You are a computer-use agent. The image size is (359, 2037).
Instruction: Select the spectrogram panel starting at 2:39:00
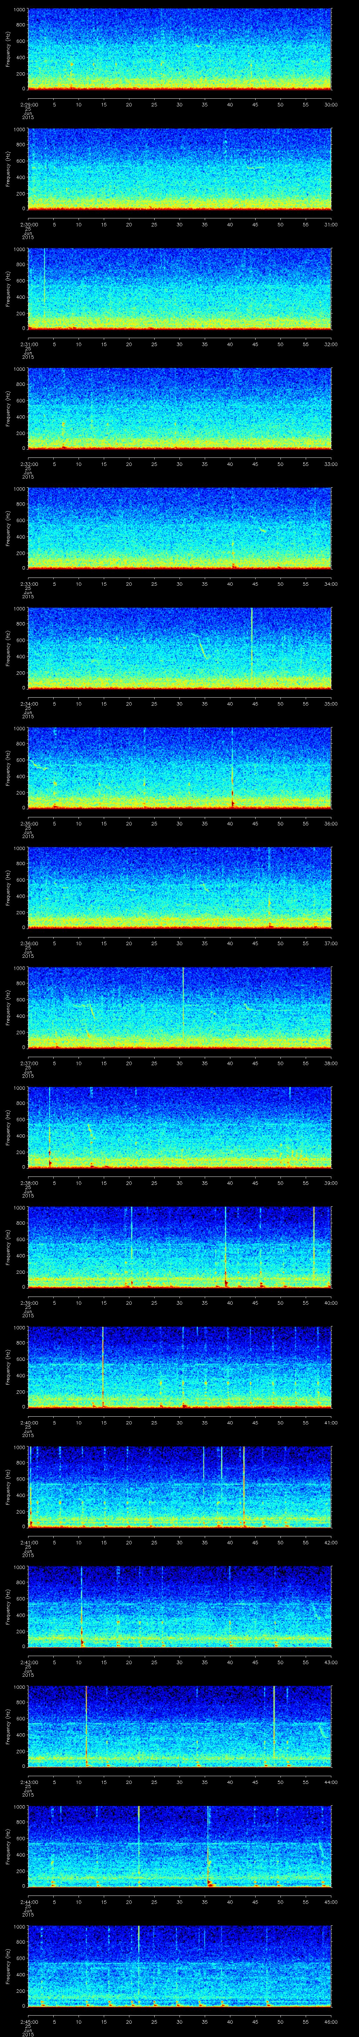[x=179, y=1247]
